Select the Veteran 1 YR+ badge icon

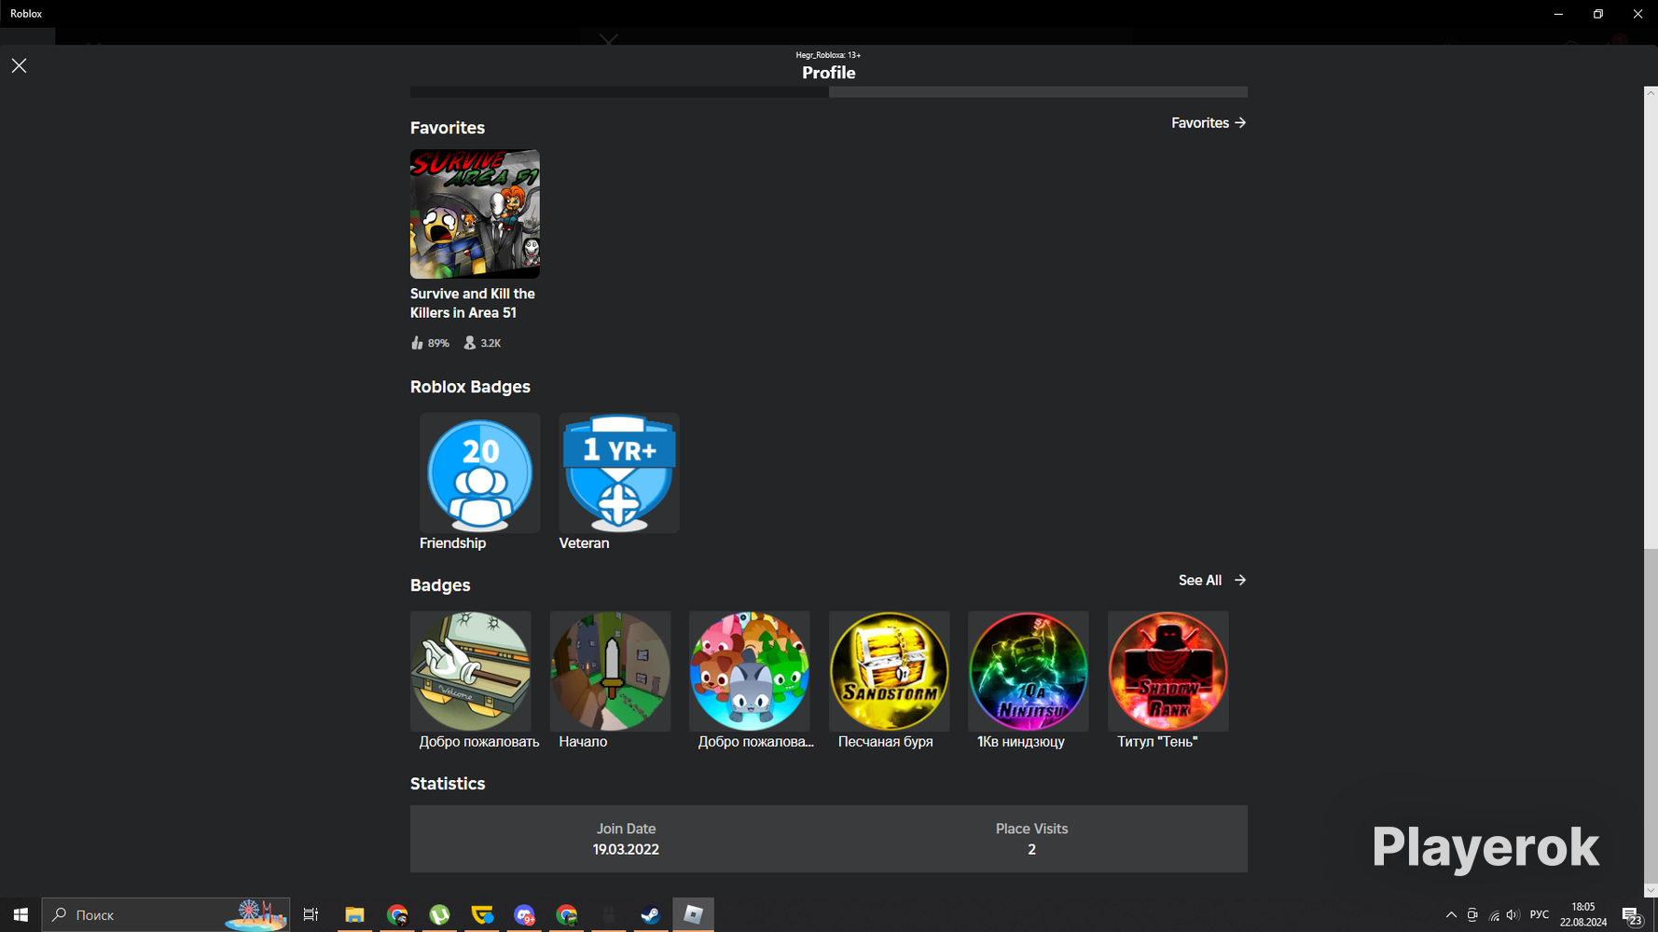point(619,473)
